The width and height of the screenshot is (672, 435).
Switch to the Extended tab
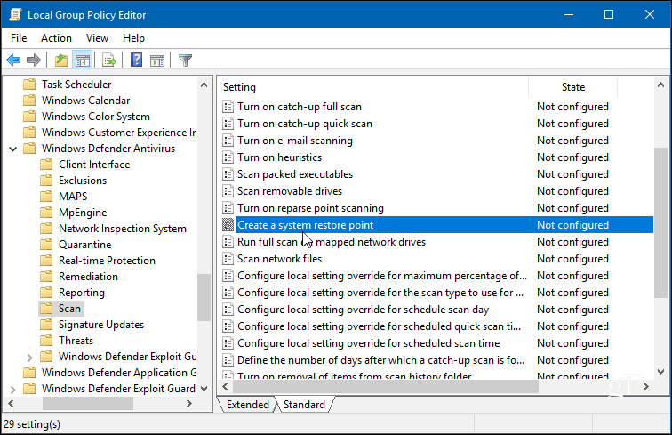(x=247, y=405)
